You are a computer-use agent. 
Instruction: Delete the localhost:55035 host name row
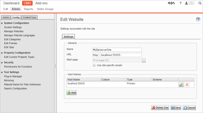click(187, 85)
